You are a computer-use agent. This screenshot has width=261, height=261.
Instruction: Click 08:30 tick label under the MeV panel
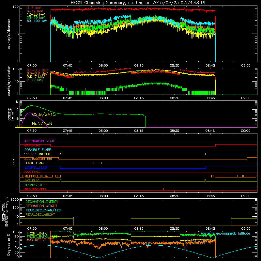[175, 98]
